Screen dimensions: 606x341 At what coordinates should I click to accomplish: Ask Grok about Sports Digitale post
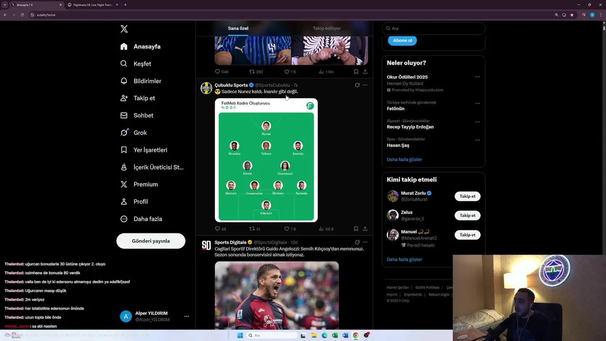357,242
